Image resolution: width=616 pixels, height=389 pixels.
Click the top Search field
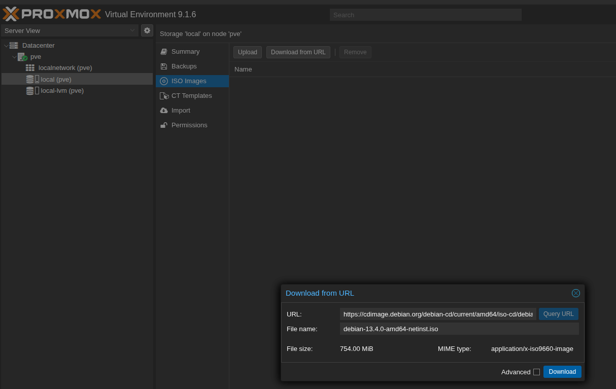(x=425, y=15)
